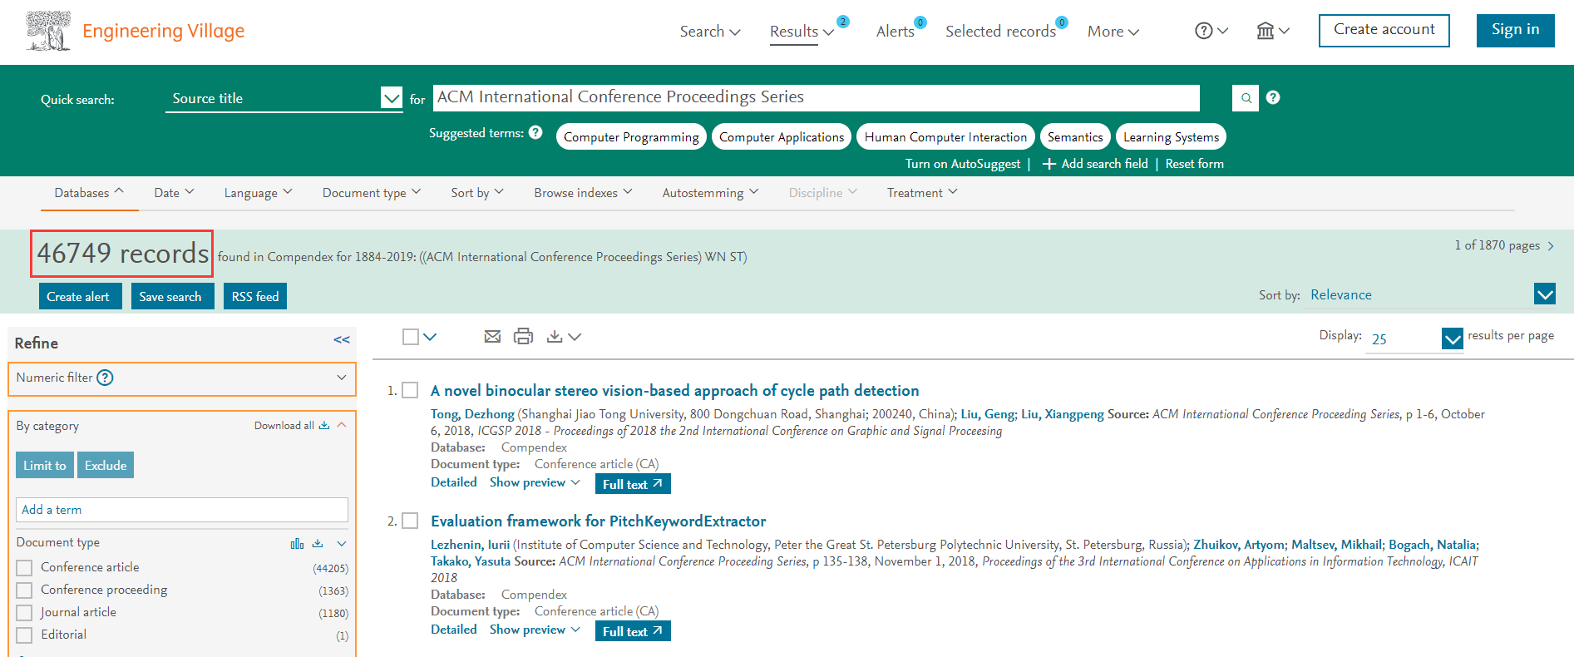This screenshot has width=1574, height=657.
Task: Click the RSS feed button
Action: pyautogui.click(x=255, y=296)
